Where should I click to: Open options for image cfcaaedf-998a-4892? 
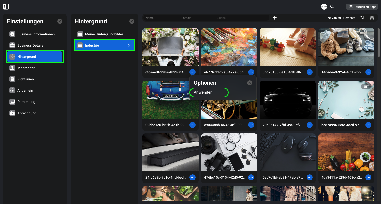click(193, 72)
